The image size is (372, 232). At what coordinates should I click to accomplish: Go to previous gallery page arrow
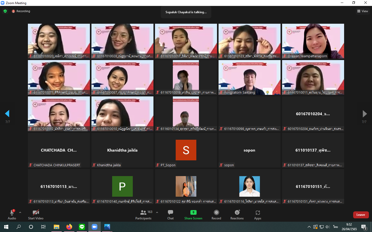[7, 114]
